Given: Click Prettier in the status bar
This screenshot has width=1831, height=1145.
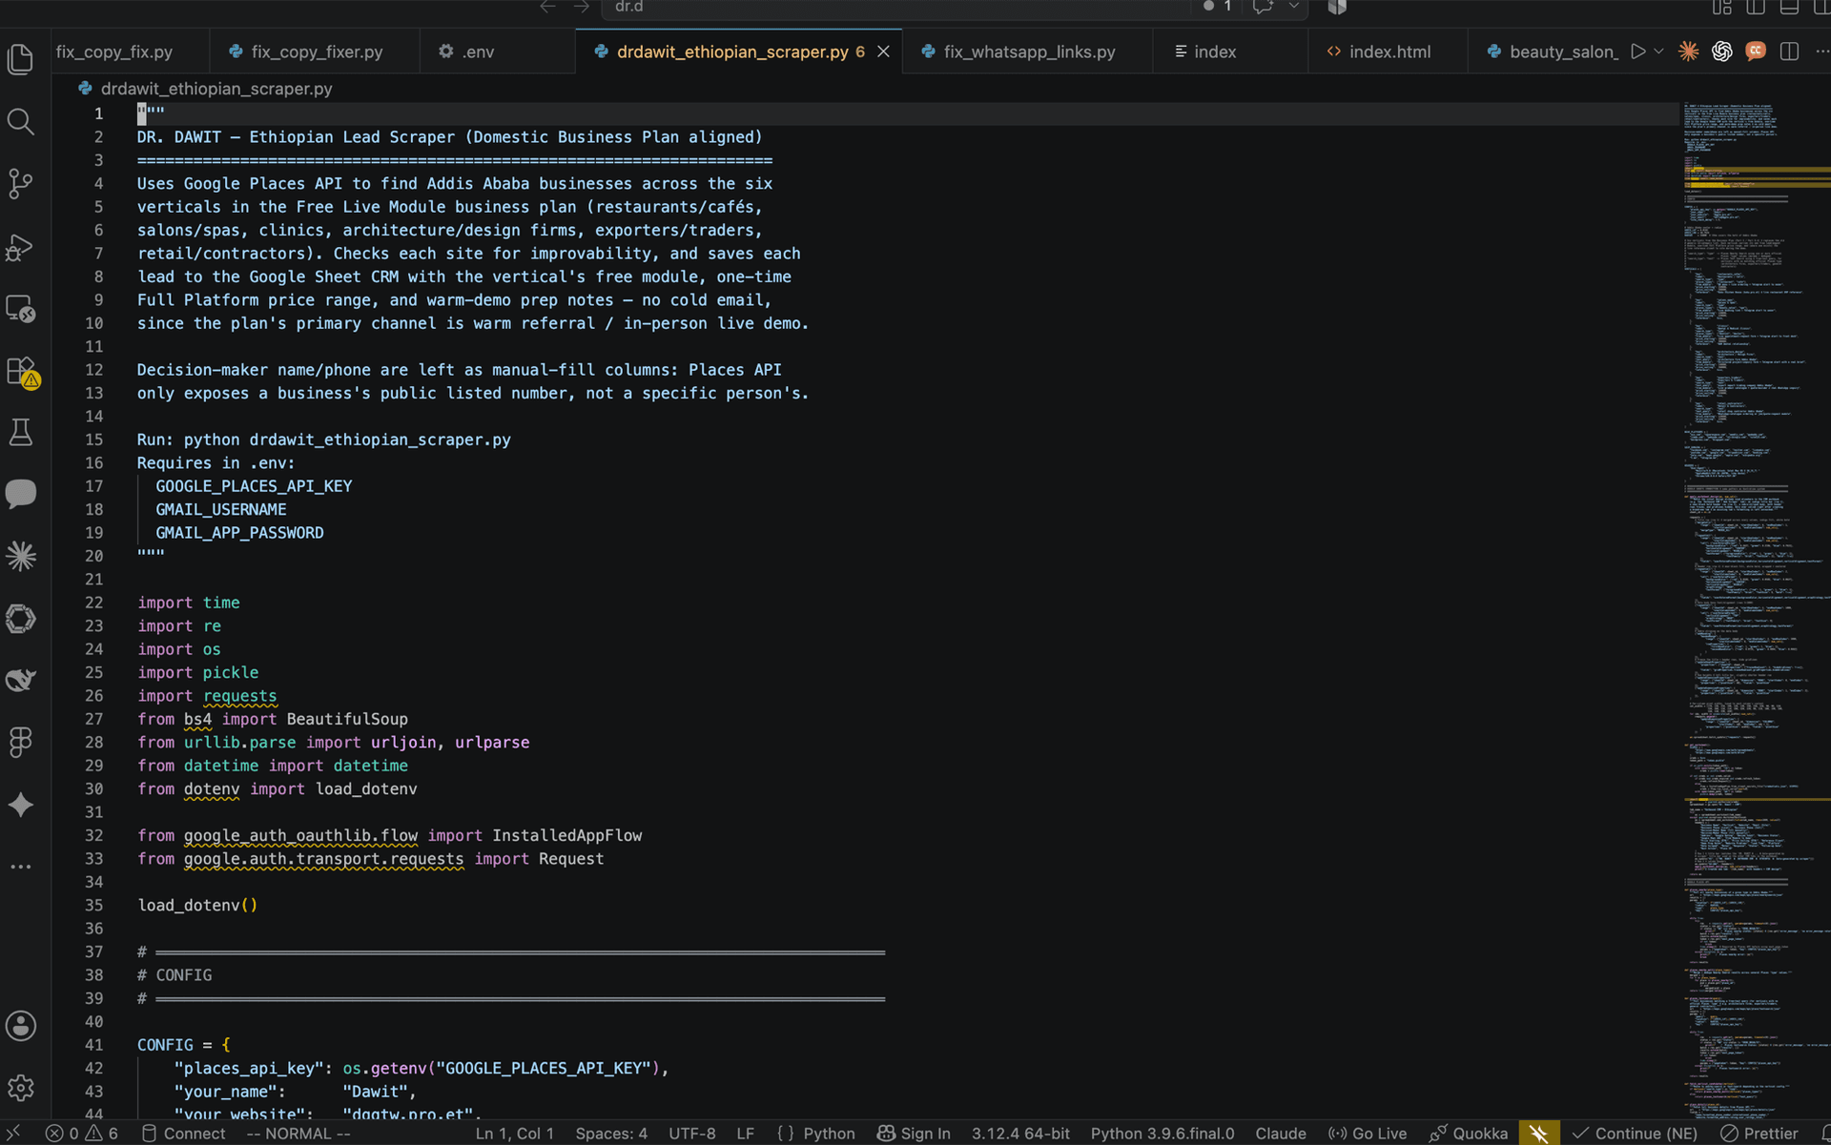Looking at the screenshot, I should coord(1759,1133).
